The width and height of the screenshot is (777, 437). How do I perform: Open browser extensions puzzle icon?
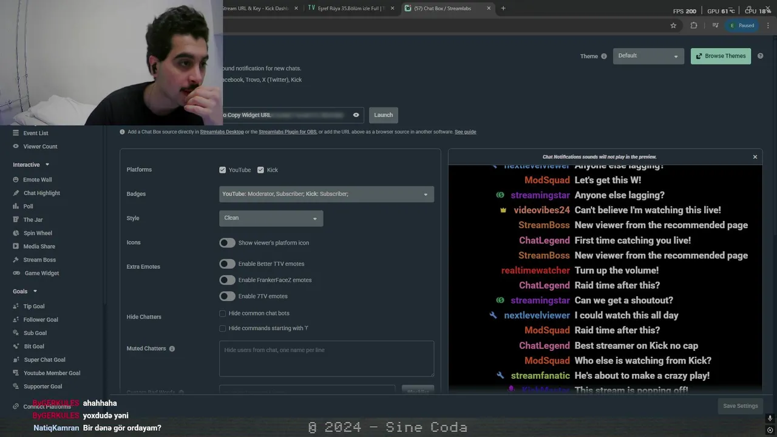(x=694, y=25)
